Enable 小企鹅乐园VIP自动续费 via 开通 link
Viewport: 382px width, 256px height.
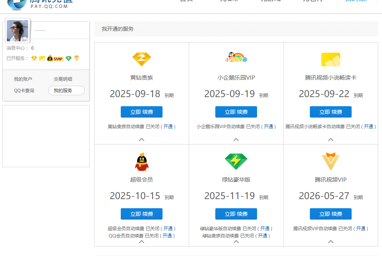pos(268,127)
